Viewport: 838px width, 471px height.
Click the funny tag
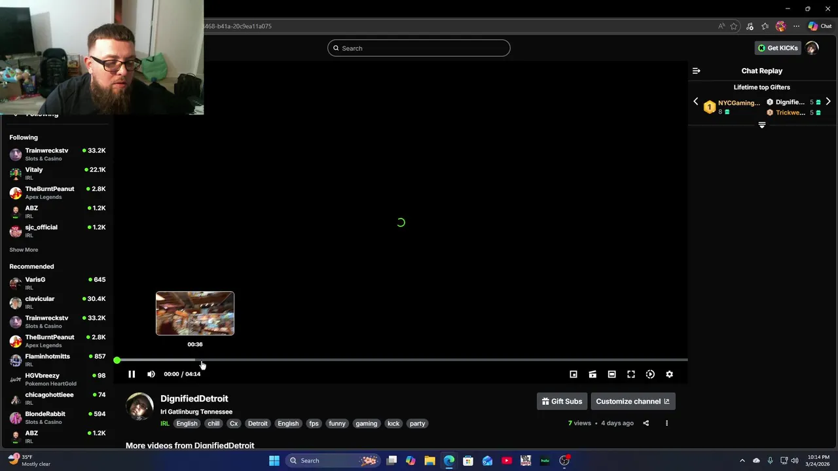(x=337, y=423)
